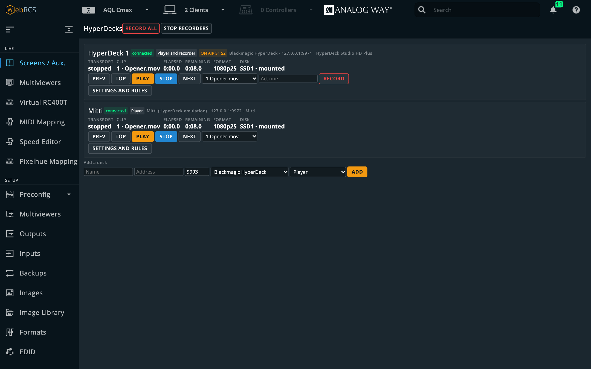Stop Mitti playback
The height and width of the screenshot is (369, 591).
click(x=166, y=136)
